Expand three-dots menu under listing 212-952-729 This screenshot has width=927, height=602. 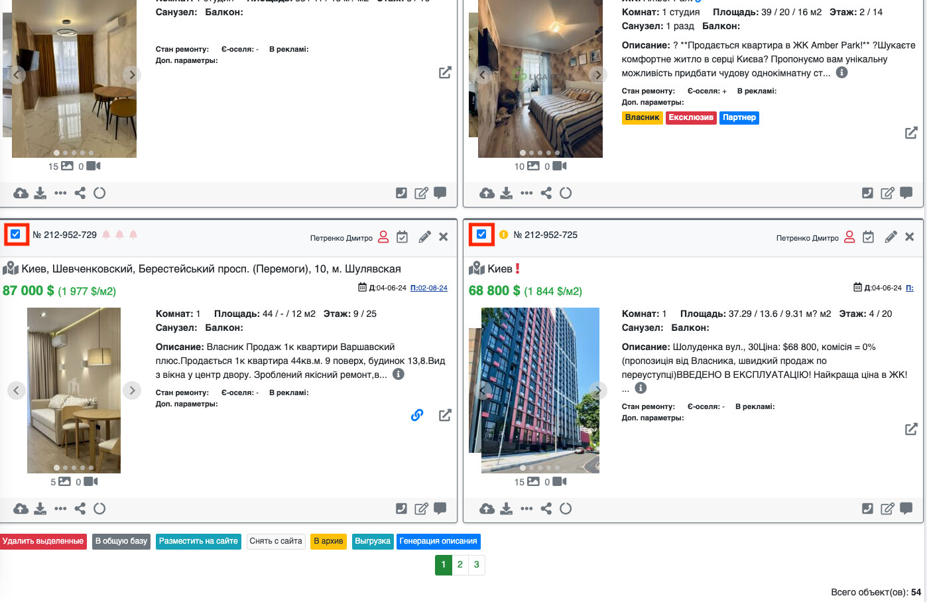[60, 509]
